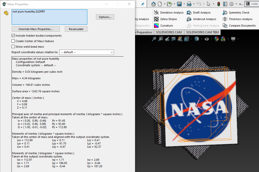Click the Dynamic Annotation Views icon
Screen dimensions: 259x172
180,39
